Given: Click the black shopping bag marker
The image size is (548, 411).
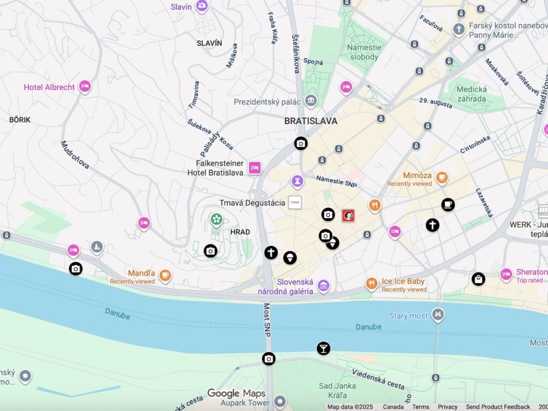Looking at the screenshot, I should point(478,279).
